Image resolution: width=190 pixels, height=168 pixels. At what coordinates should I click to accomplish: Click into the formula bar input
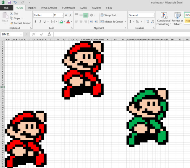click(122, 34)
